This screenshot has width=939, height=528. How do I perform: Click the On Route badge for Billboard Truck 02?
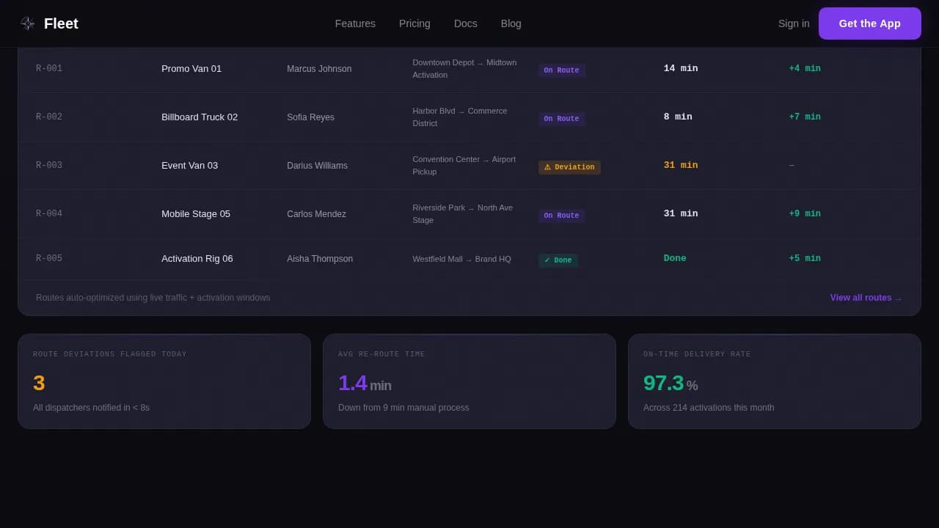(561, 118)
